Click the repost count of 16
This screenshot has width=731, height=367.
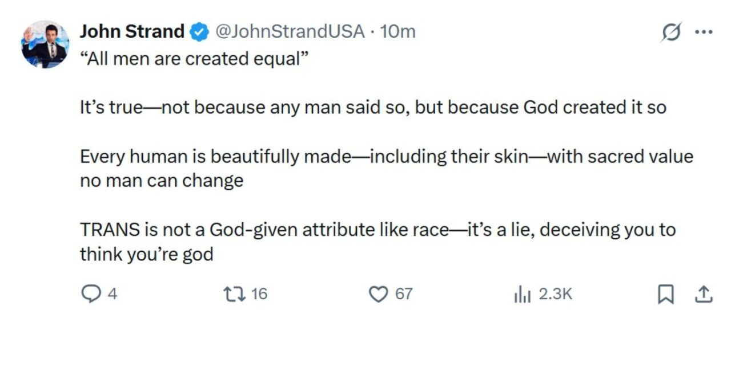click(259, 294)
